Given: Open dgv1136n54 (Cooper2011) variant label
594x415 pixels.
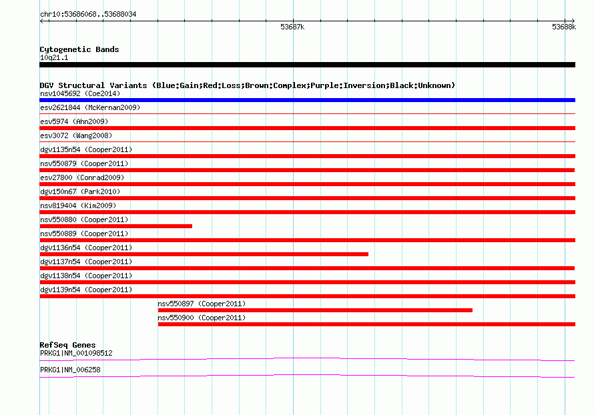Looking at the screenshot, I should tap(86, 248).
